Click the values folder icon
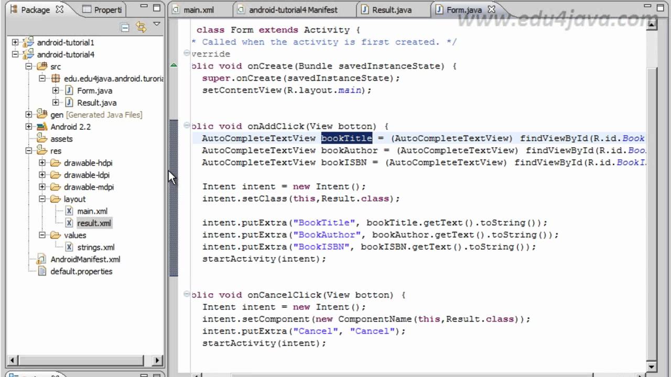Image resolution: width=671 pixels, height=377 pixels. click(x=56, y=235)
